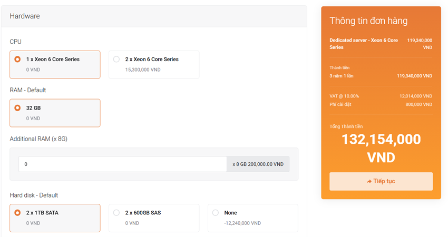The height and width of the screenshot is (237, 448).
Task: Click the arrow icon in Tiếp tục button
Action: click(369, 182)
